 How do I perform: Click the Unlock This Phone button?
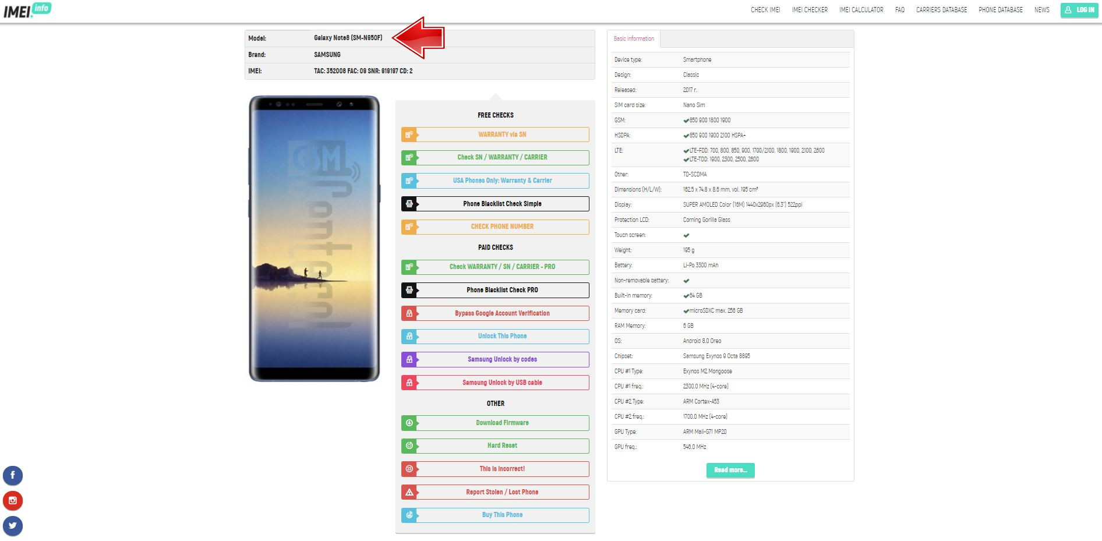495,336
